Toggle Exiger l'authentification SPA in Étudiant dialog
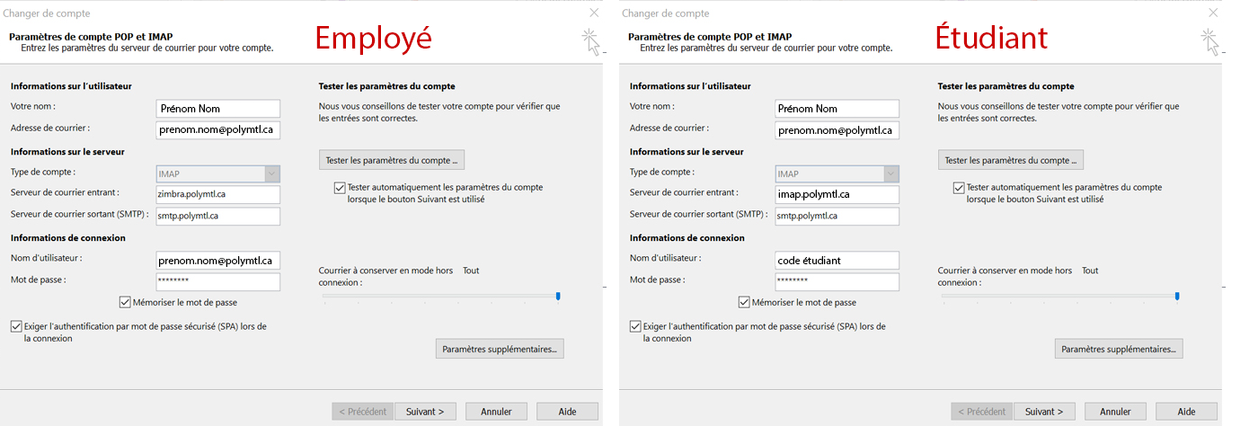 tap(636, 326)
